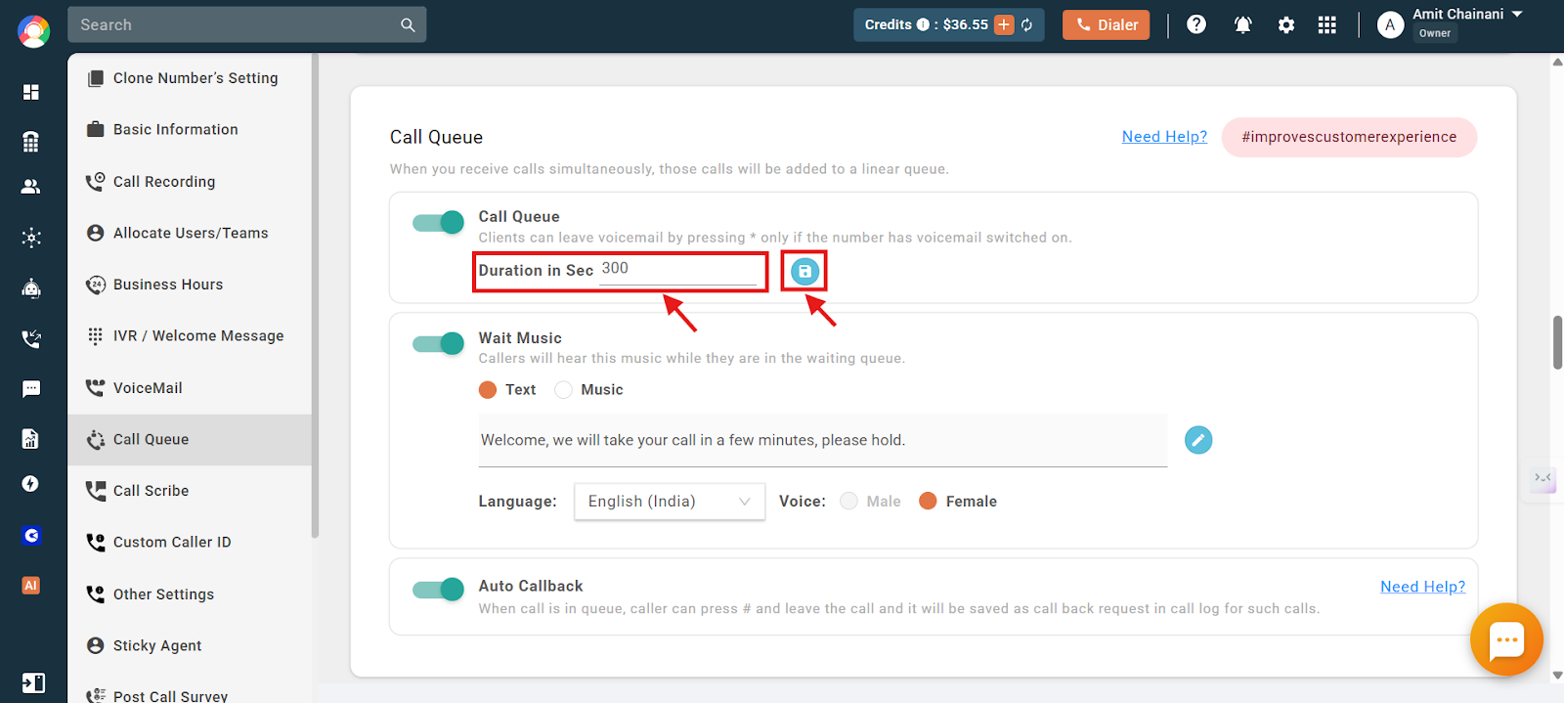Focus the top Search box
Viewport: 1564px width, 703px height.
pos(235,25)
